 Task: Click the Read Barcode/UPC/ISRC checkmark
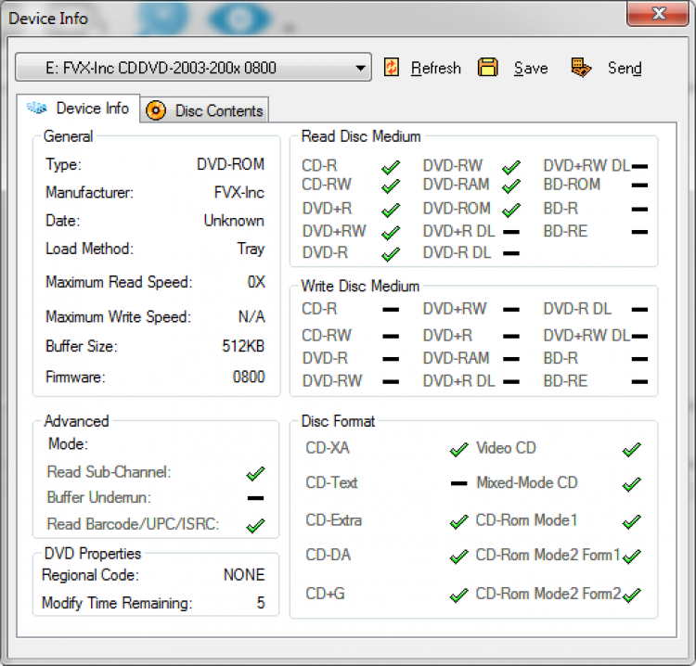coord(256,526)
